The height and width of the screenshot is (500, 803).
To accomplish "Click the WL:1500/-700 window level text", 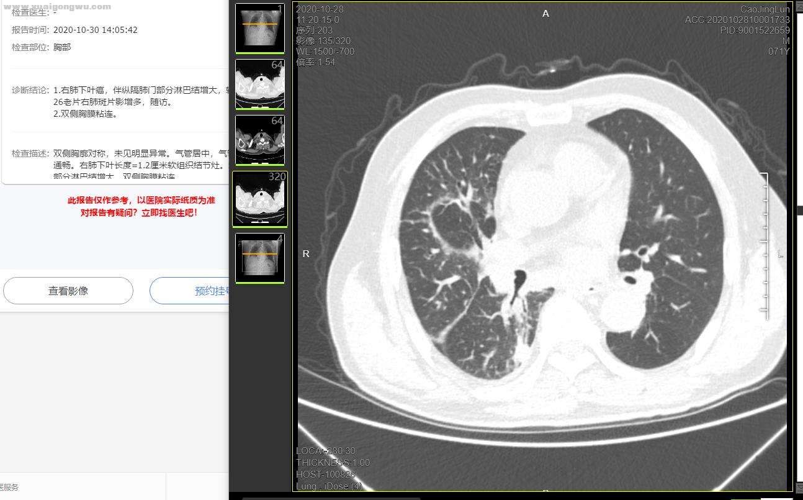I will pyautogui.click(x=325, y=52).
